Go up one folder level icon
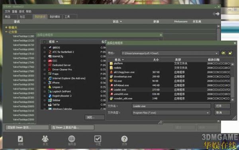Screen dimensions: 239x150 223,53
